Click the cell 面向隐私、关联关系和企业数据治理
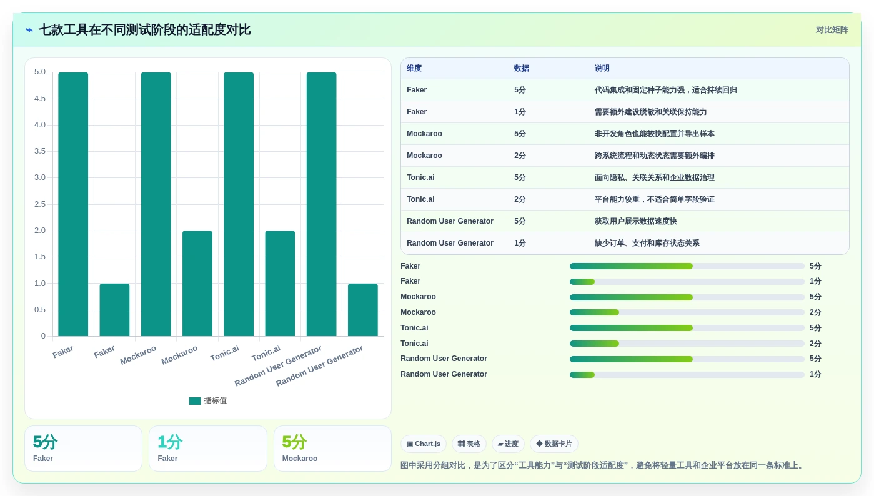 pos(655,177)
